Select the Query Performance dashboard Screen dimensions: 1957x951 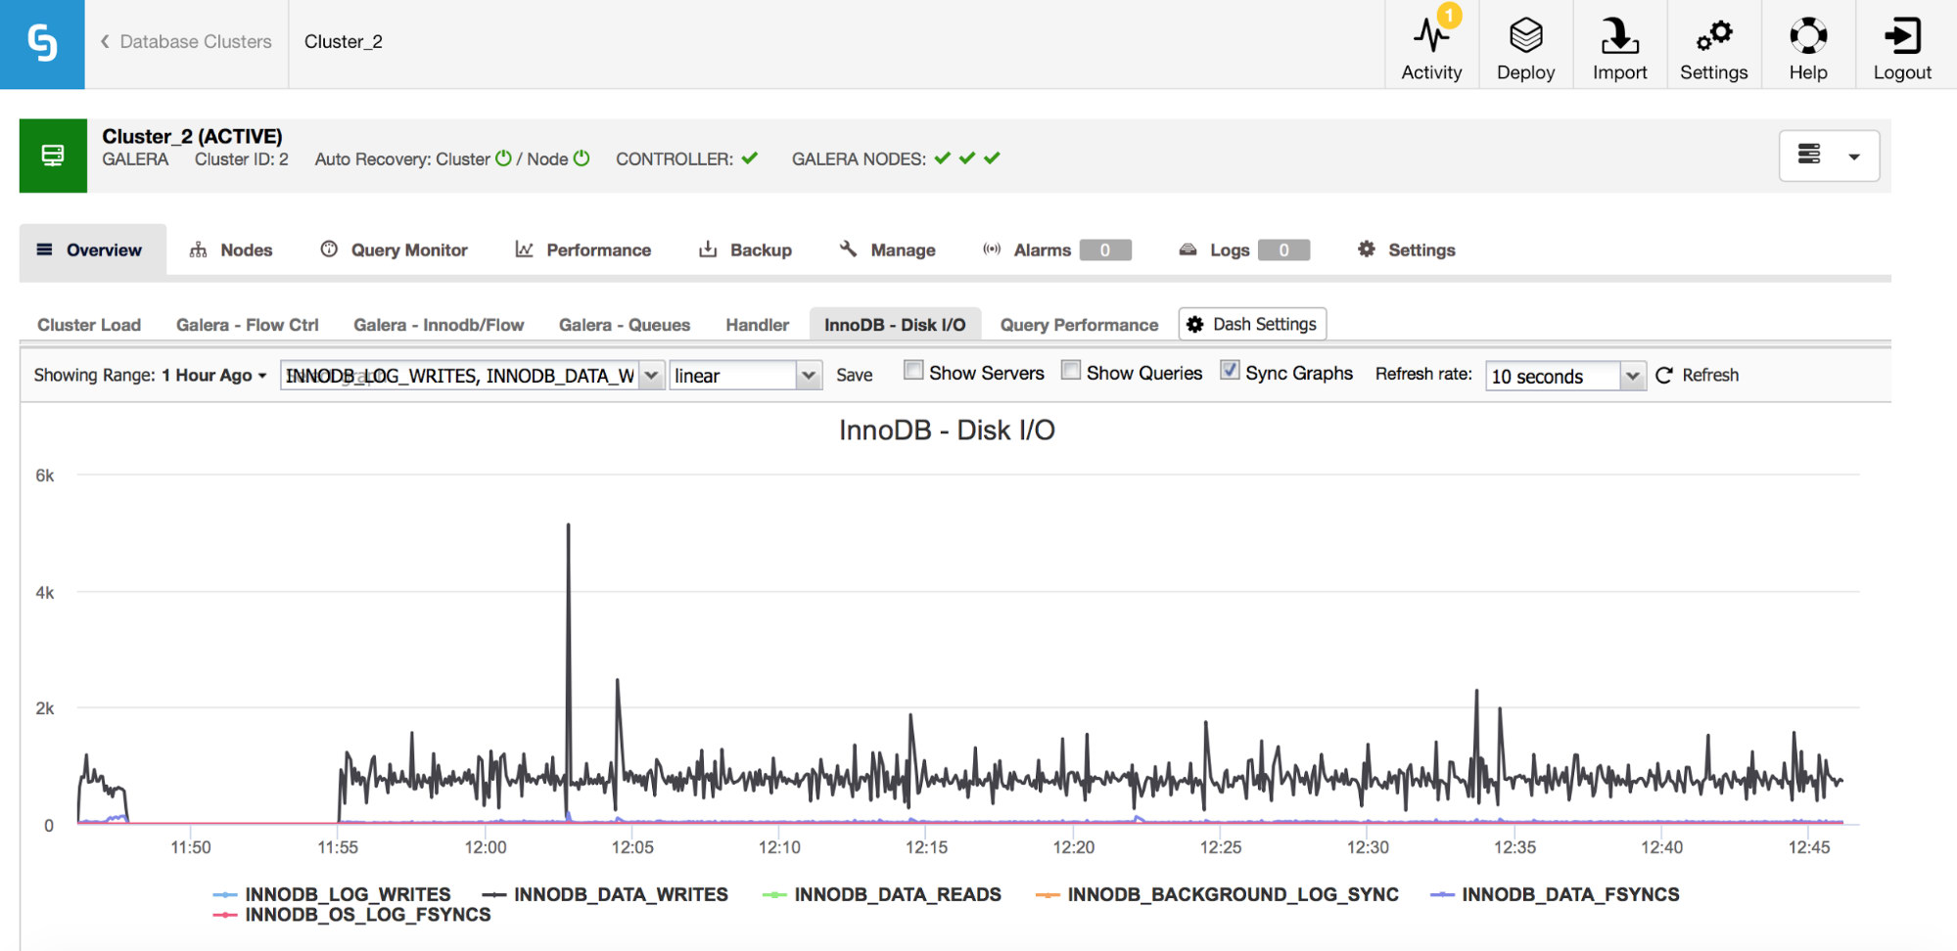(x=1079, y=325)
